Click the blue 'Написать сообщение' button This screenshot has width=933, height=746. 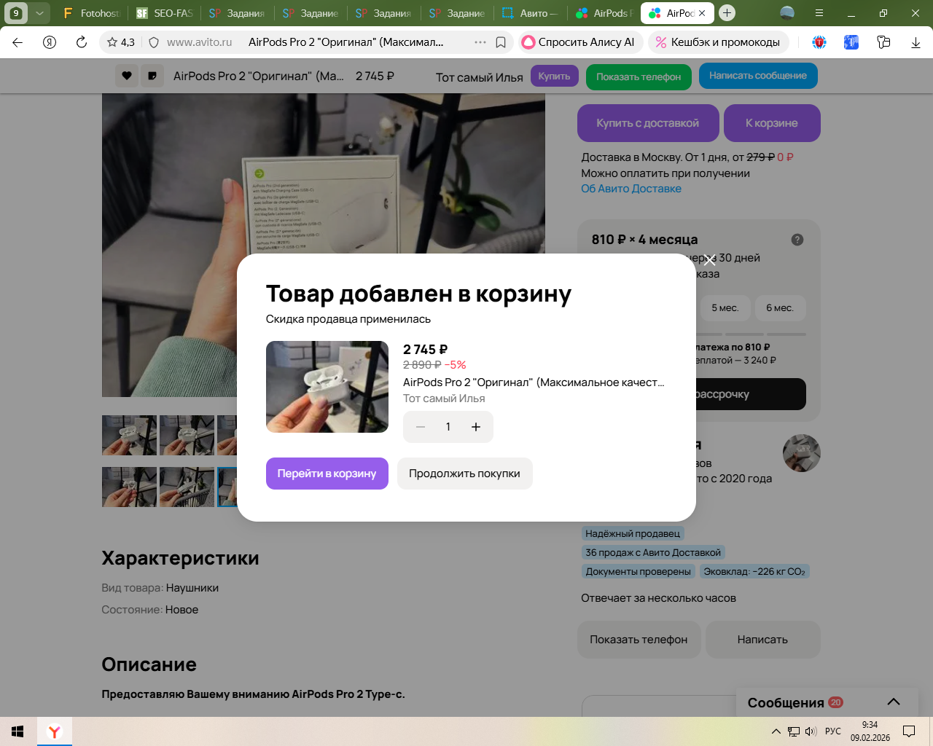click(x=758, y=76)
